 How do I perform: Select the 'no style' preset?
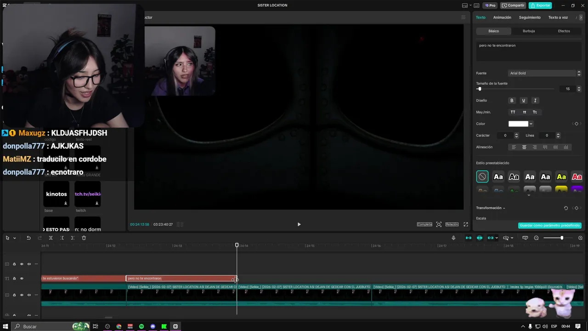pos(482,177)
